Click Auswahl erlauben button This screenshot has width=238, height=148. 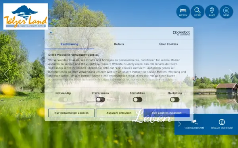119,113
